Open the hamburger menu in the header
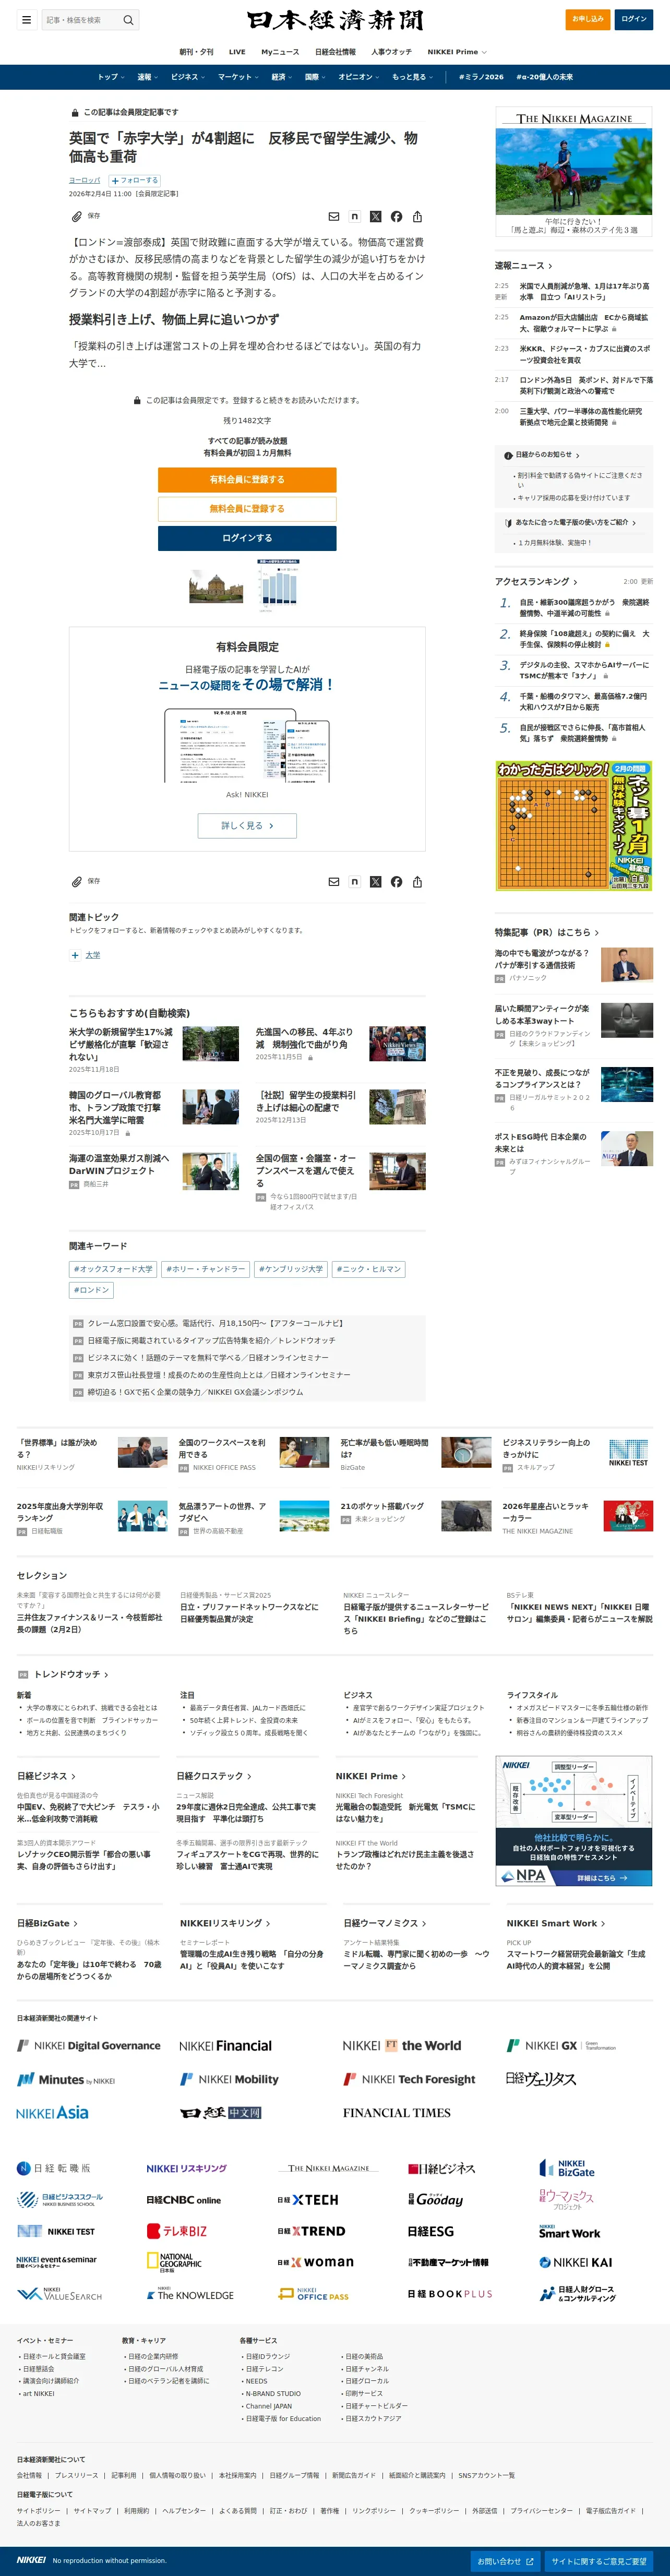The height and width of the screenshot is (2576, 670). (x=26, y=19)
